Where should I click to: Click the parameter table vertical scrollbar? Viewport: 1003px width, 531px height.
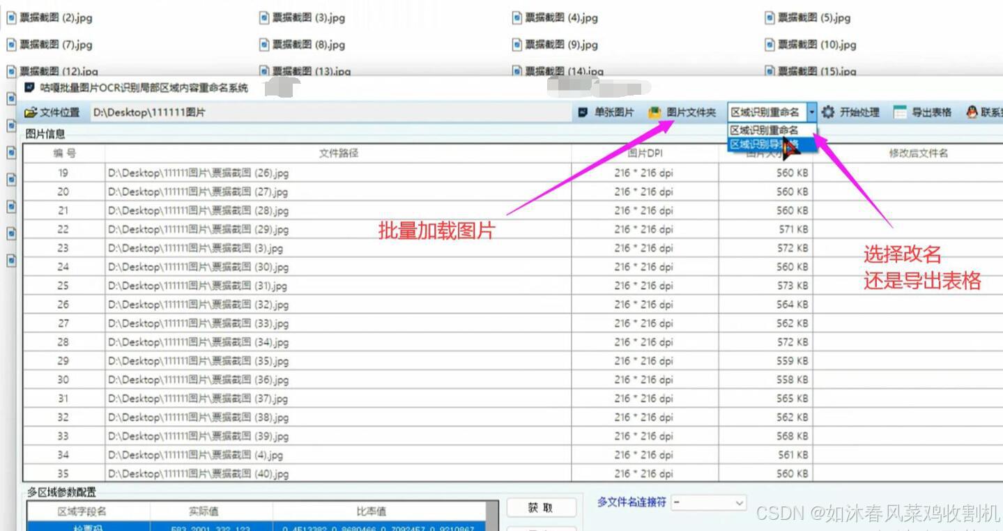pos(492,516)
